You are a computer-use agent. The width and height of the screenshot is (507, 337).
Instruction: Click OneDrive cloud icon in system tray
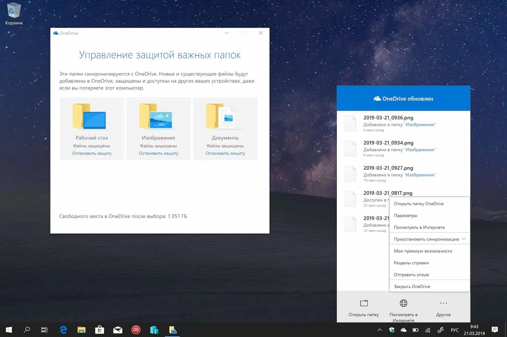coord(404,330)
